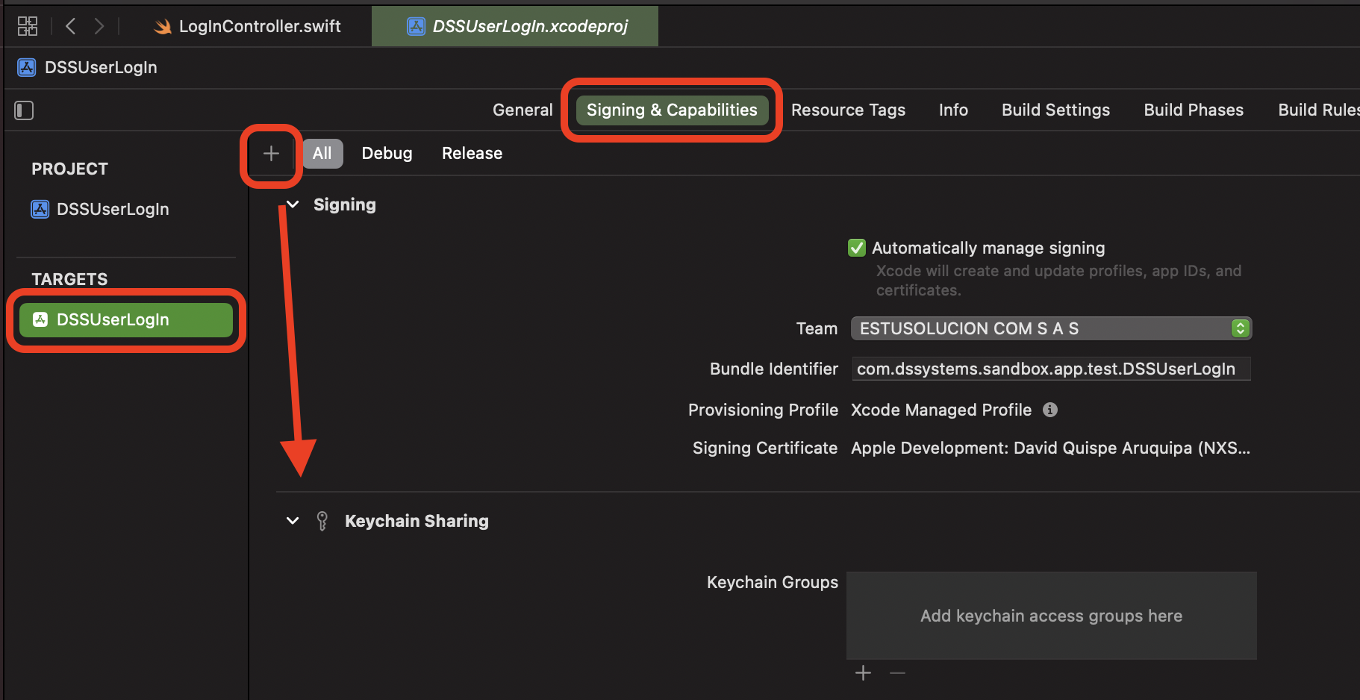Add a keychain group with plus icon

pyautogui.click(x=863, y=673)
